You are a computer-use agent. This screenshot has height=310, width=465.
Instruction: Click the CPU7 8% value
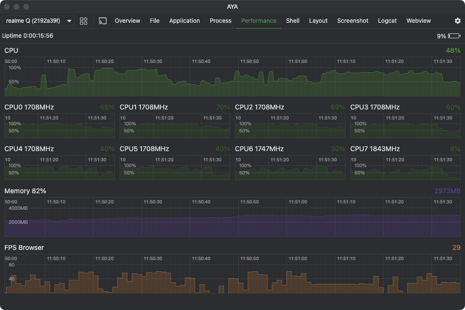pyautogui.click(x=455, y=149)
